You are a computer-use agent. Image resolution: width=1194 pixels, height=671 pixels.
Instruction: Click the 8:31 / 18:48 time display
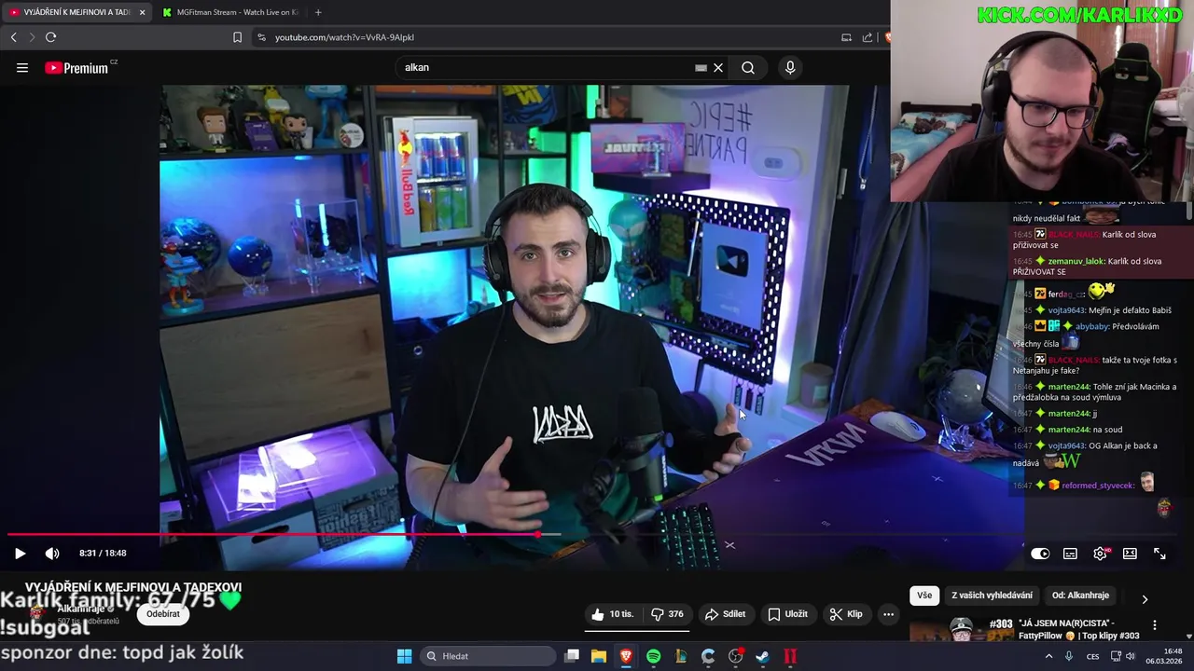(103, 553)
